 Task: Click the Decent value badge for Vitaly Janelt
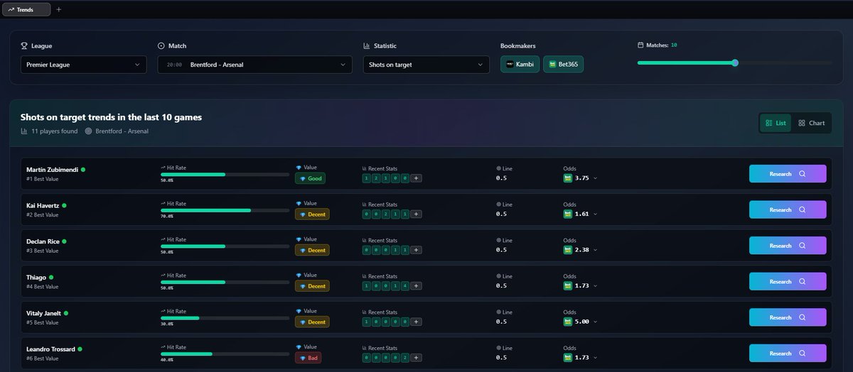[312, 322]
